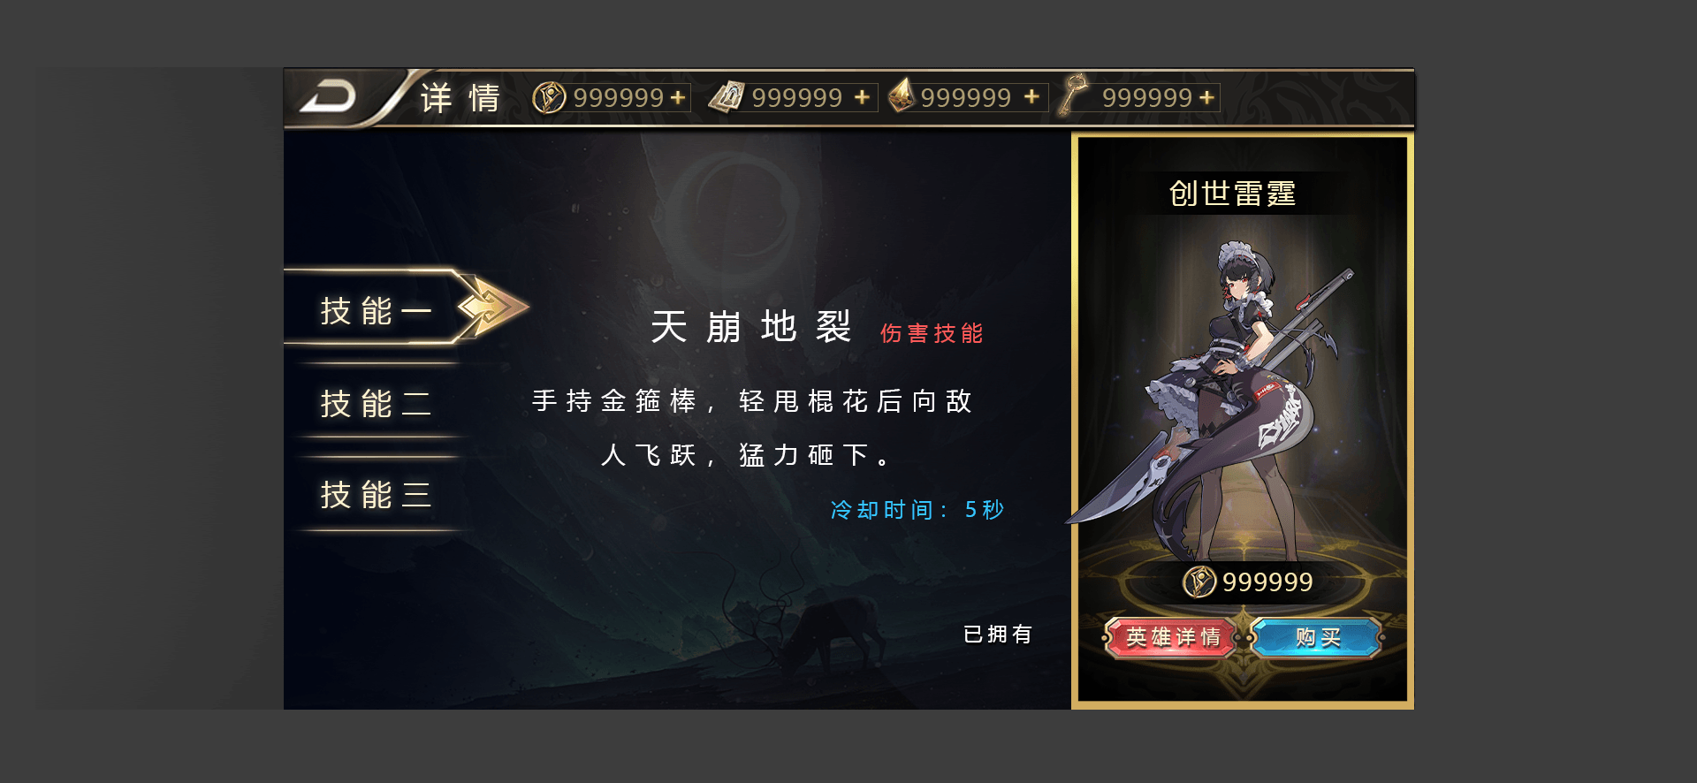Click the 创世雷霆 hero name title
Image resolution: width=1697 pixels, height=783 pixels.
pyautogui.click(x=1232, y=194)
